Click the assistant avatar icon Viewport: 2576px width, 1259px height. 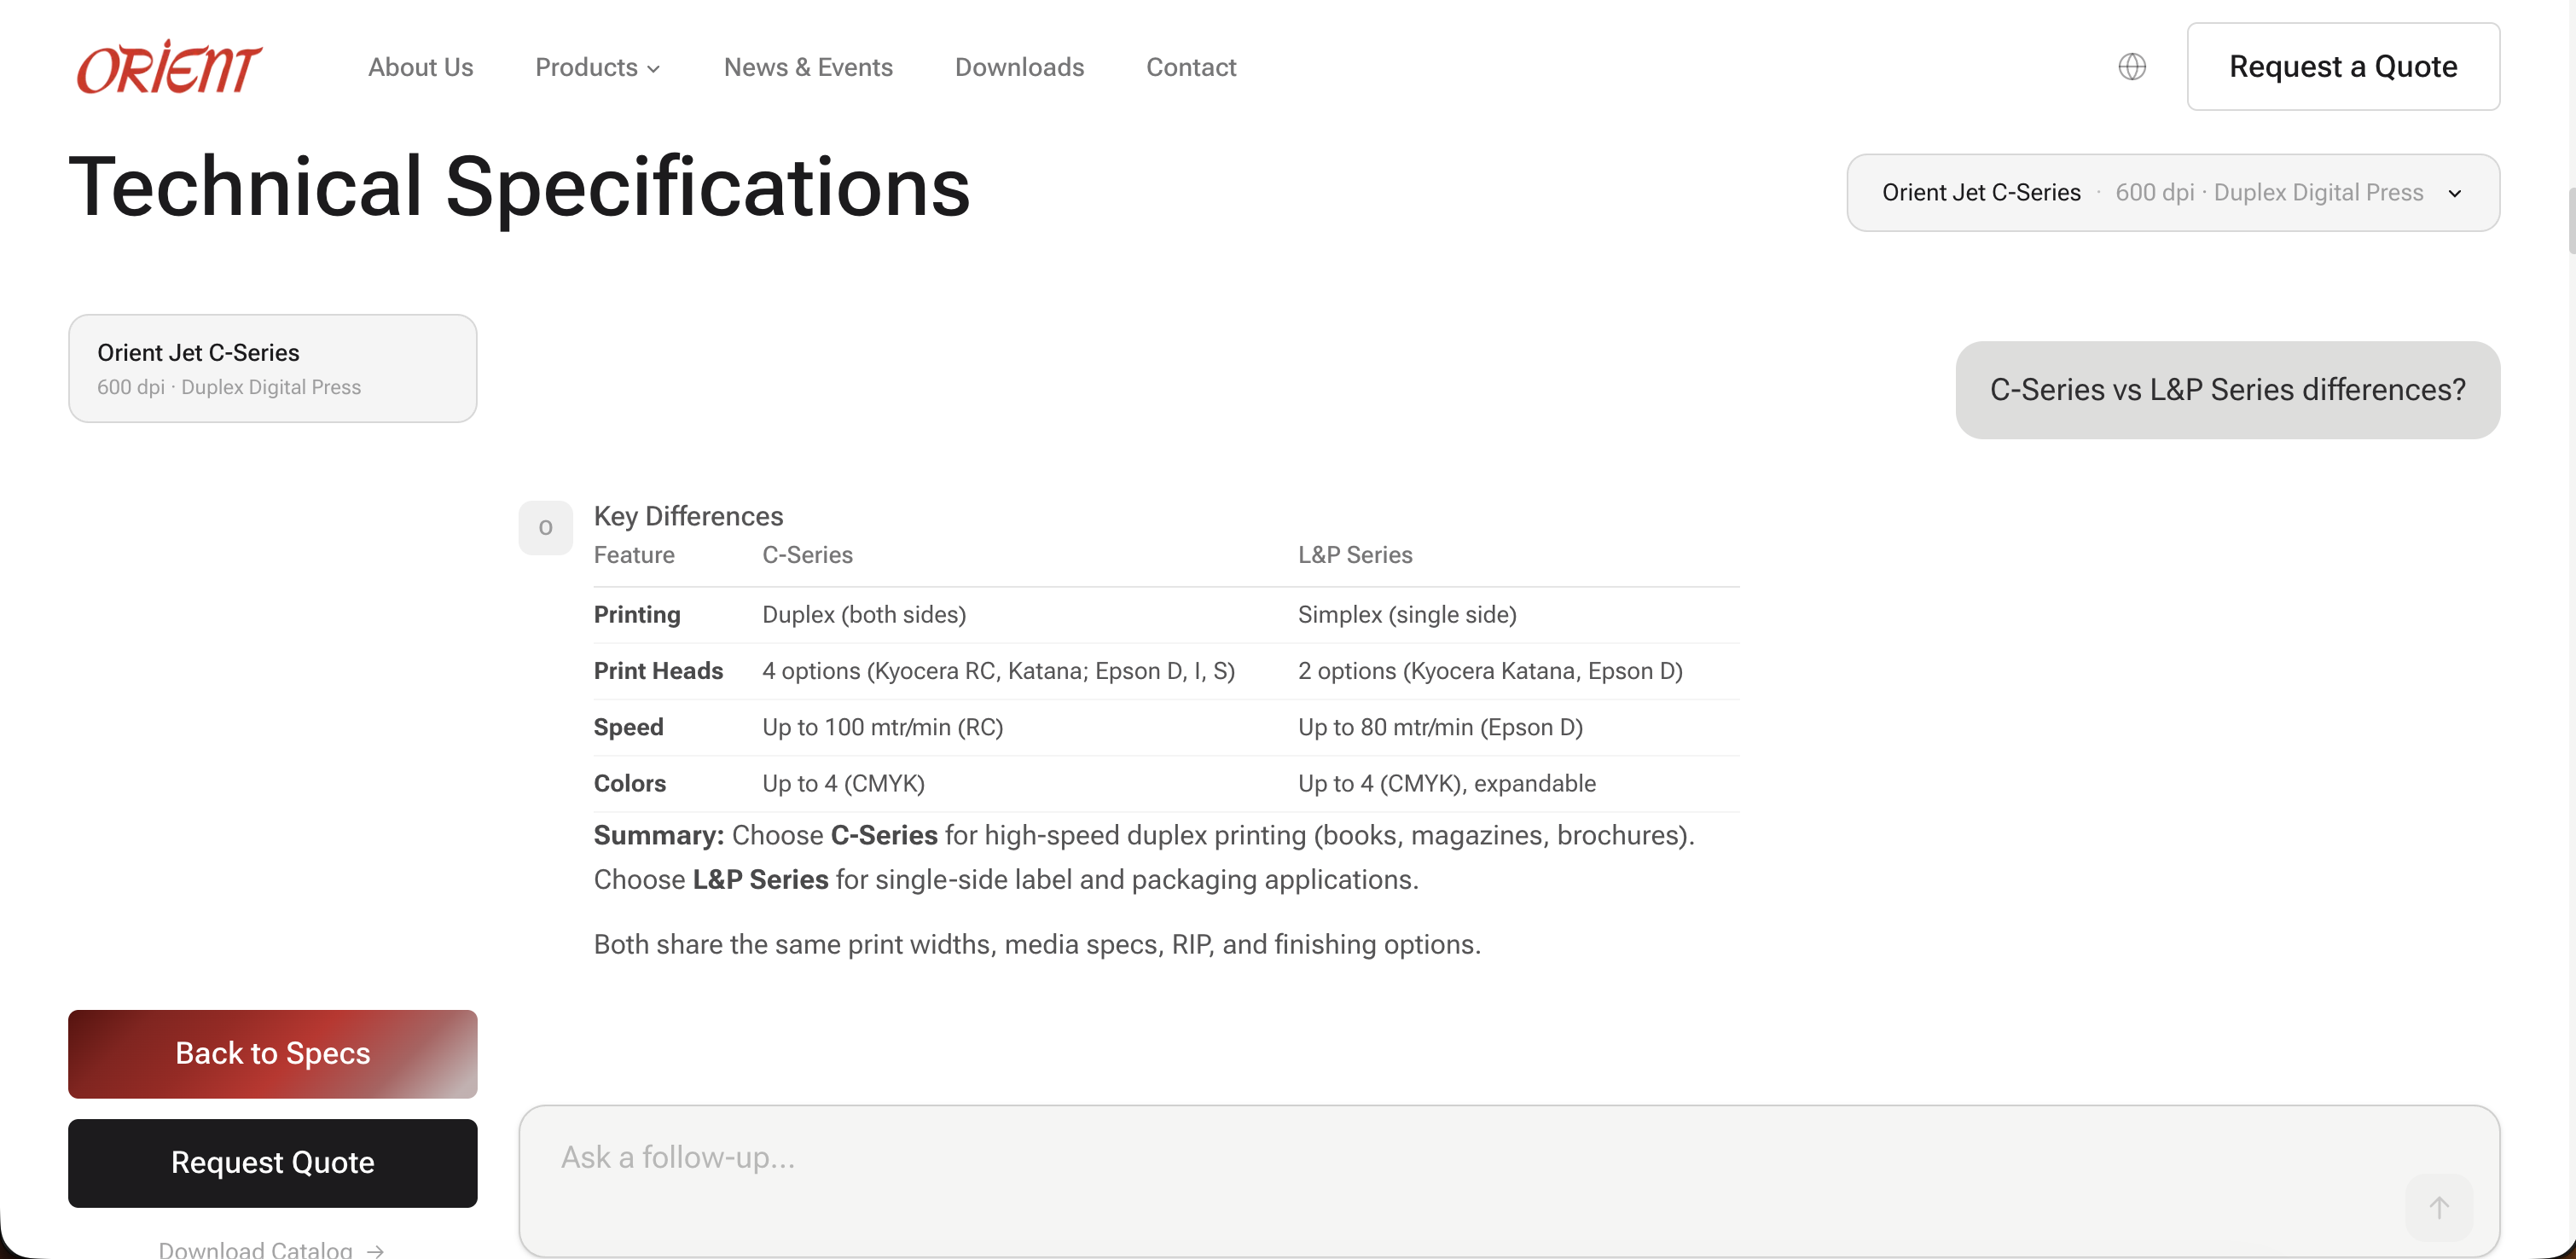click(x=545, y=527)
